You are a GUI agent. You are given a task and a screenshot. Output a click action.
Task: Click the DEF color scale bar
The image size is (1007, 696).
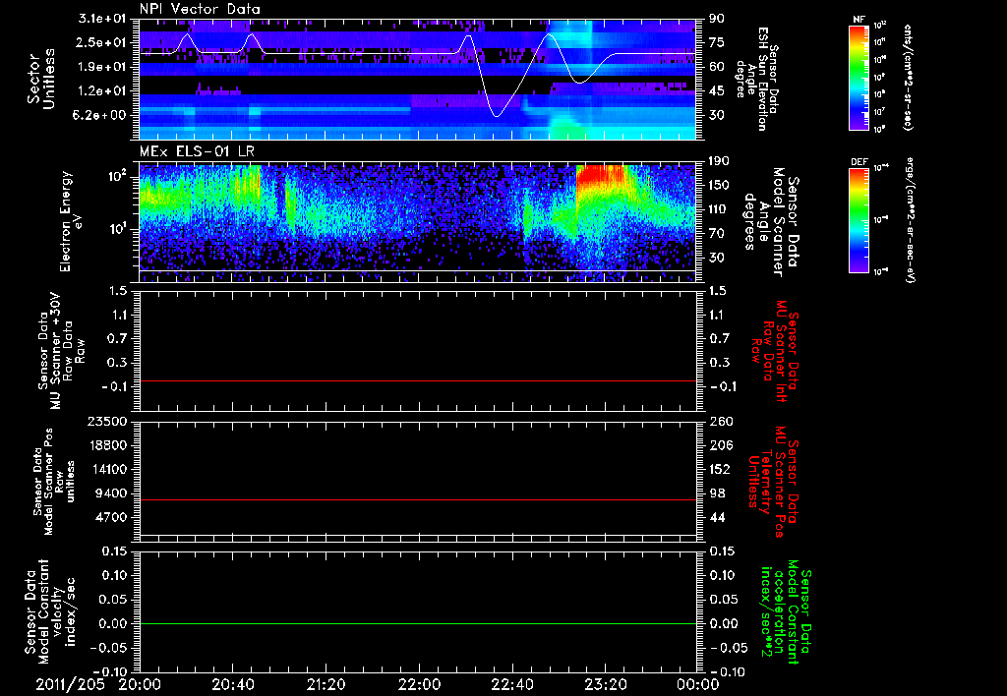click(x=859, y=220)
